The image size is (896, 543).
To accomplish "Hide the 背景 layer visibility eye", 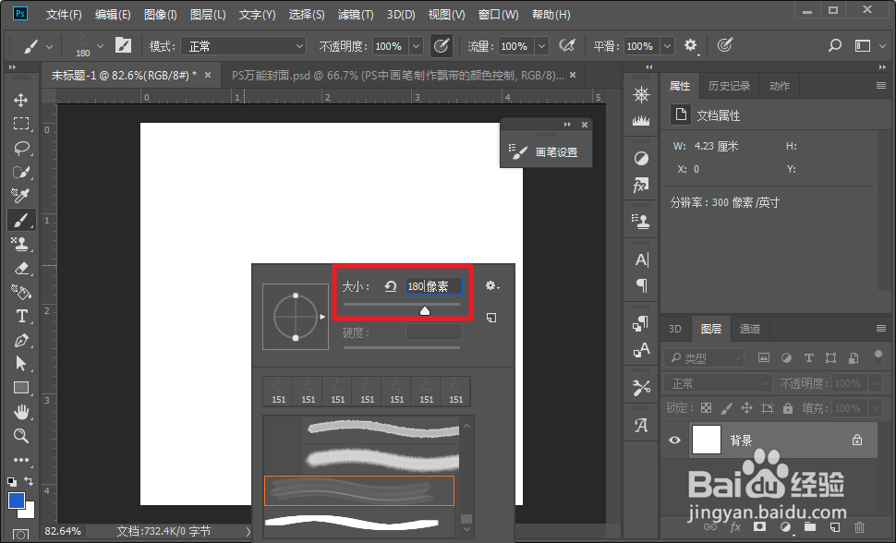I will pos(675,440).
